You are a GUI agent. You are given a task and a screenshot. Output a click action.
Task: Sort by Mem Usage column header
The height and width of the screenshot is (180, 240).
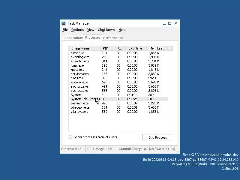pos(157,48)
